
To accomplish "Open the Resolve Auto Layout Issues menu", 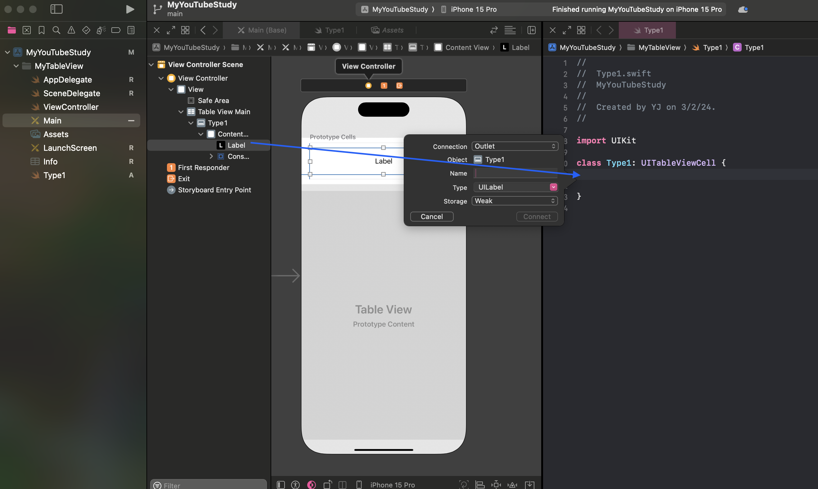I will 512,484.
